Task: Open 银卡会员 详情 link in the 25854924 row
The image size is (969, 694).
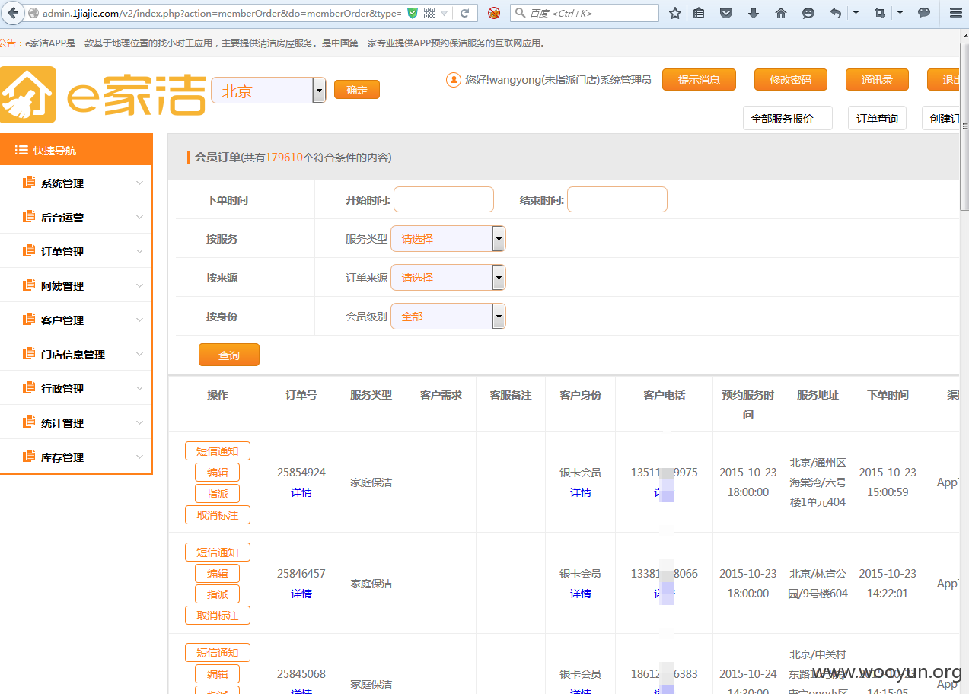Action: 581,492
